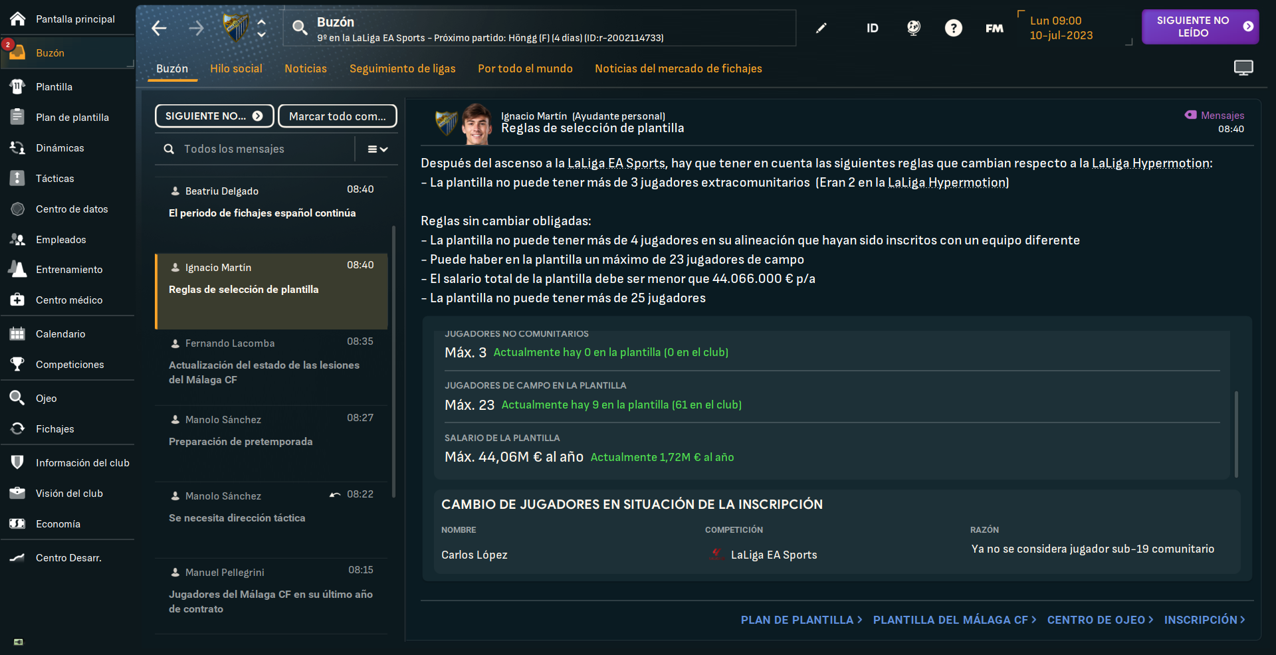Open Plan de plantilla sidebar icon
1276x655 pixels.
point(18,117)
